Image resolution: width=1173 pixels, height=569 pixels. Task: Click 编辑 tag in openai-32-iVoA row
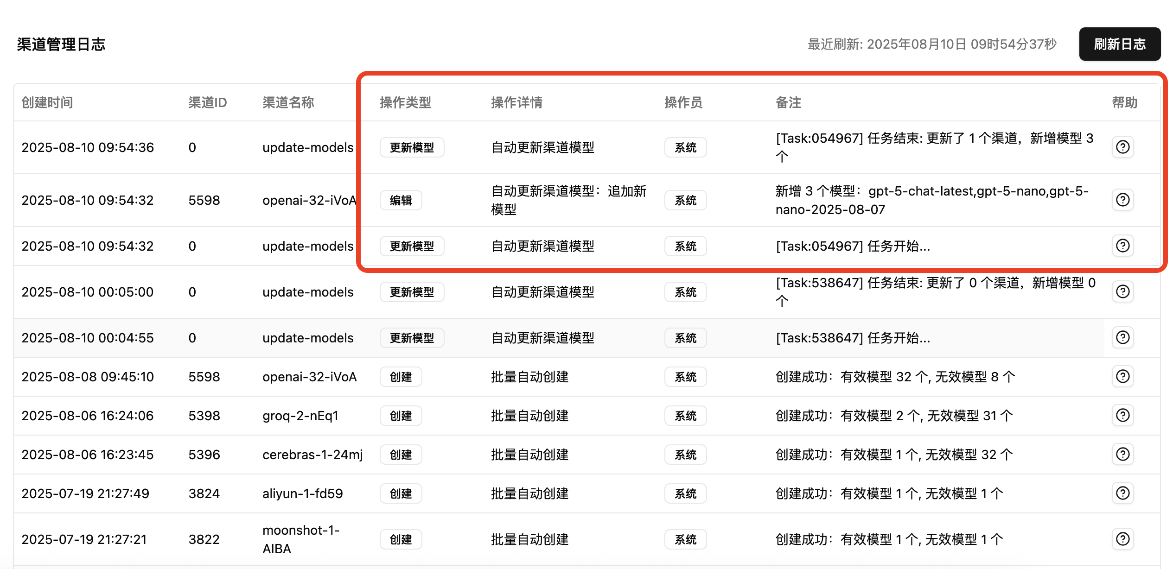pos(401,200)
